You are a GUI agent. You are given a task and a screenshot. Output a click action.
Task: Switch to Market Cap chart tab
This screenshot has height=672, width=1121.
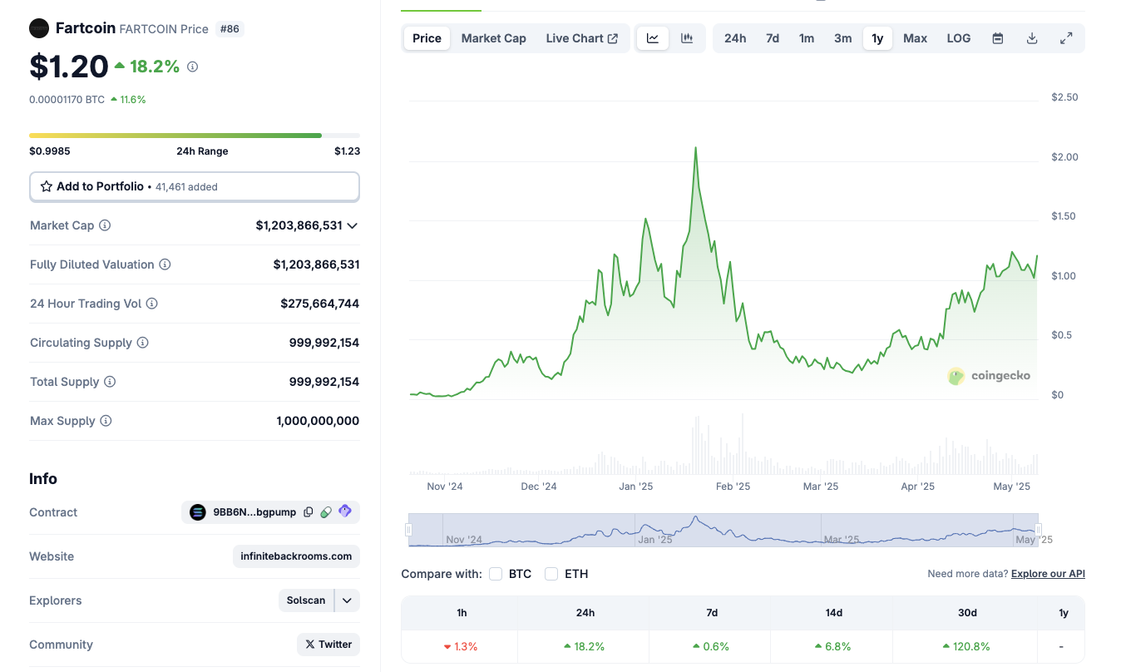point(494,38)
